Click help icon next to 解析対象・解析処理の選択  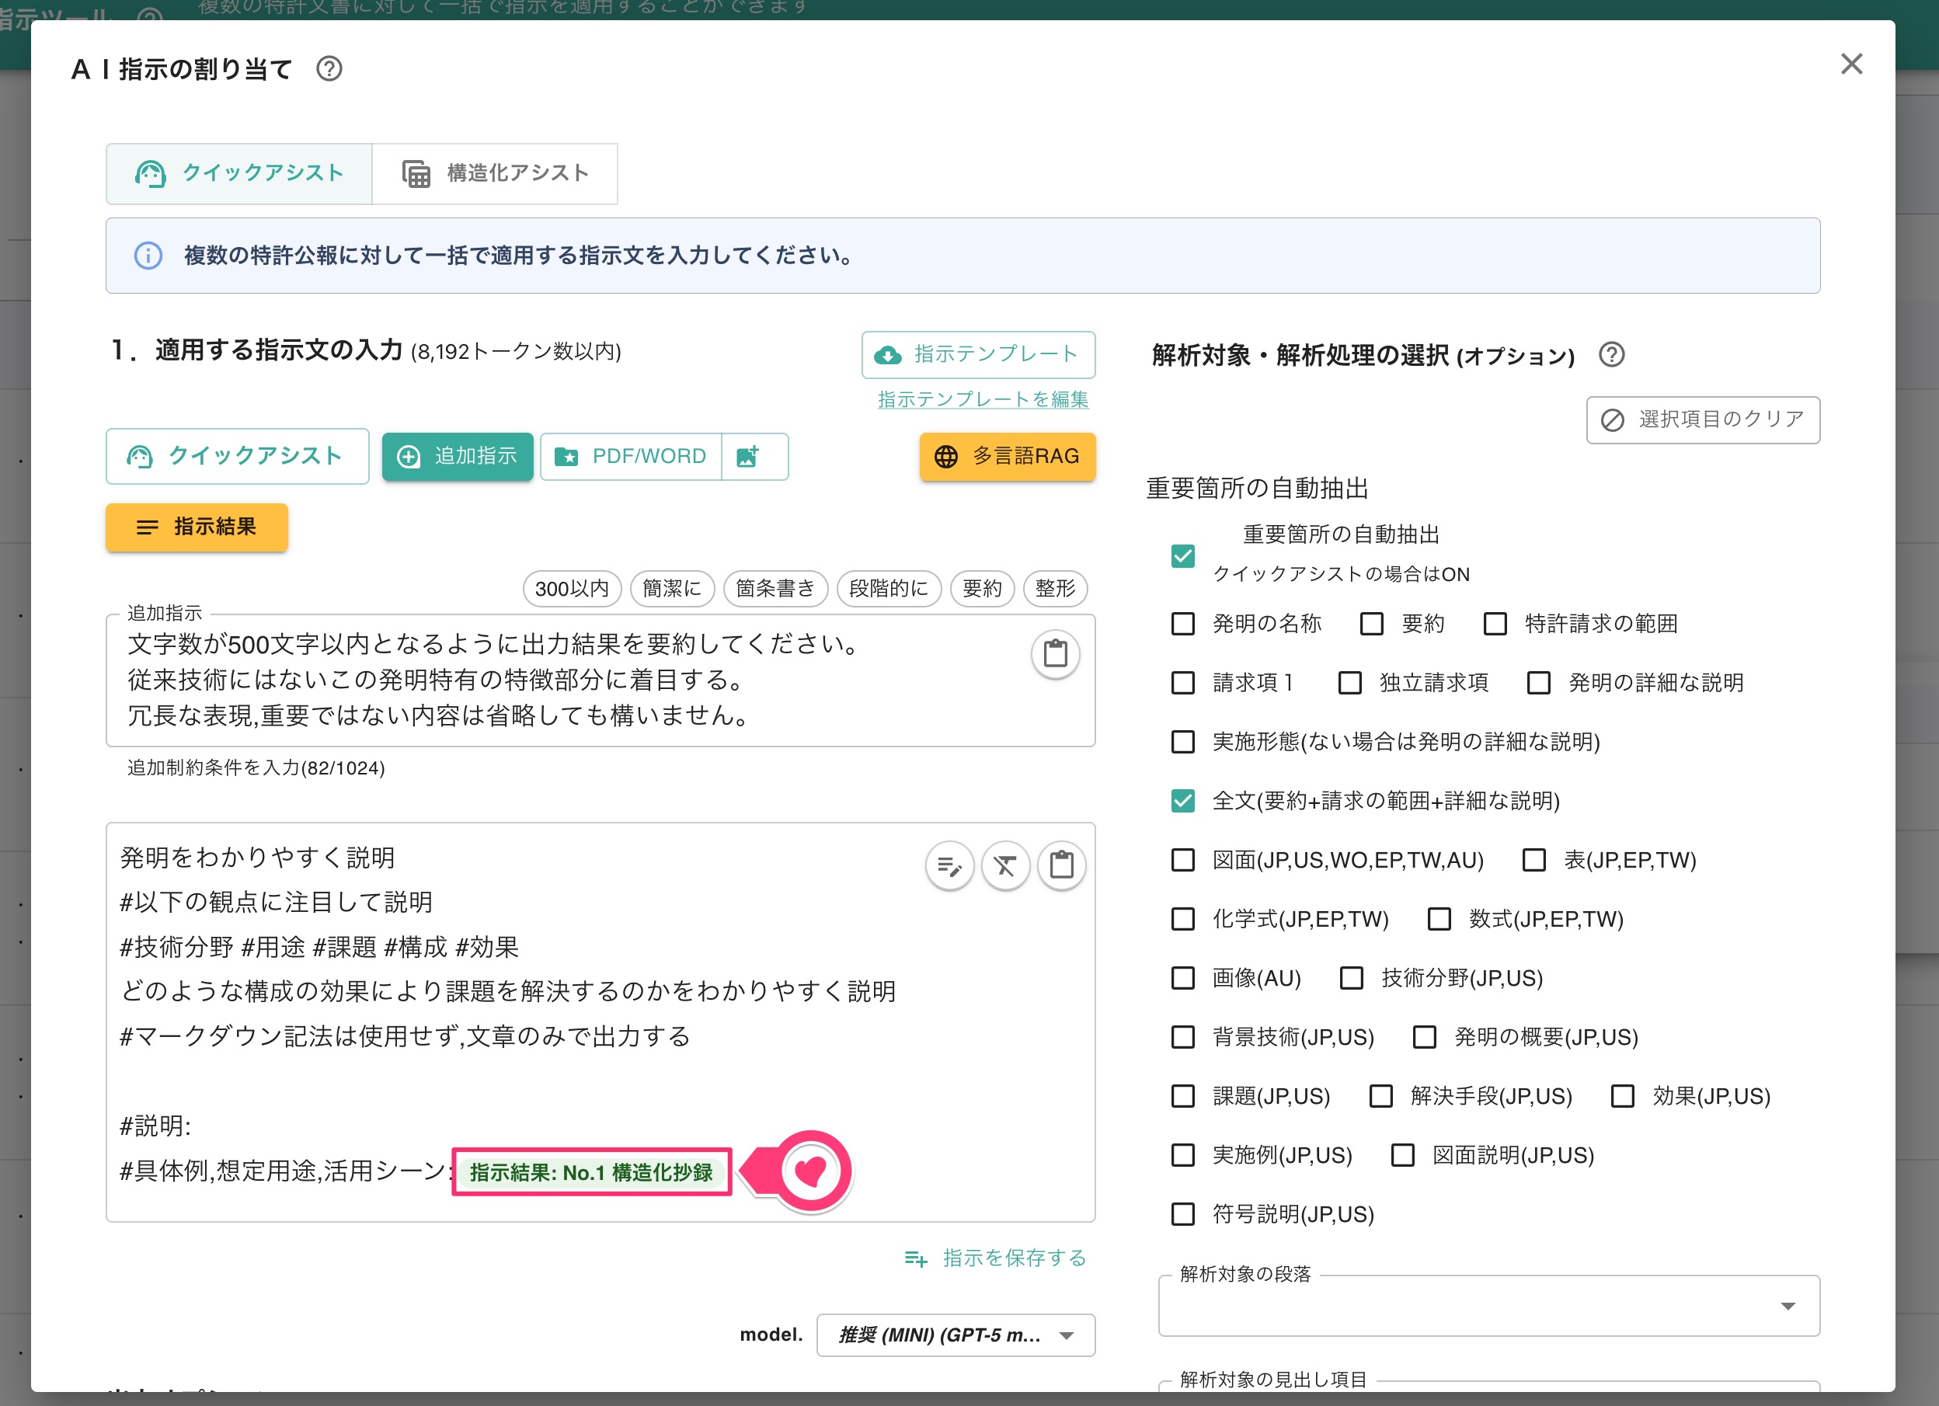coord(1611,355)
